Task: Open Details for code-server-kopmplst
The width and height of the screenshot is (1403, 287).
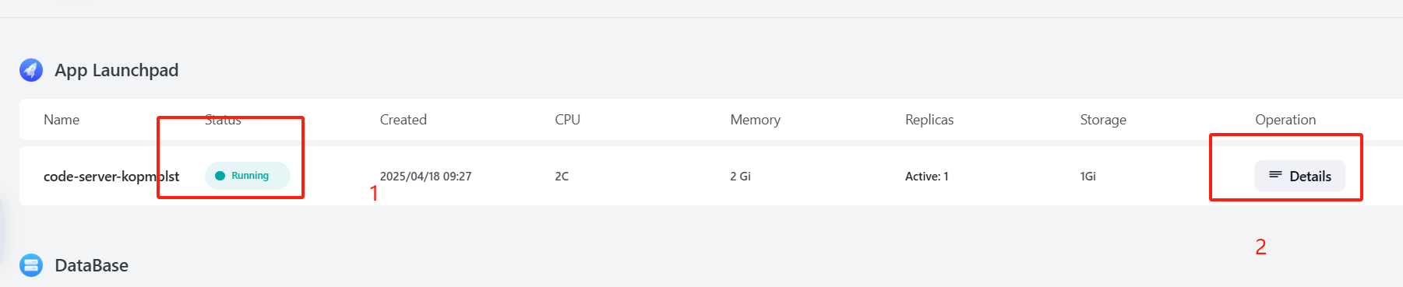Action: [x=1299, y=176]
